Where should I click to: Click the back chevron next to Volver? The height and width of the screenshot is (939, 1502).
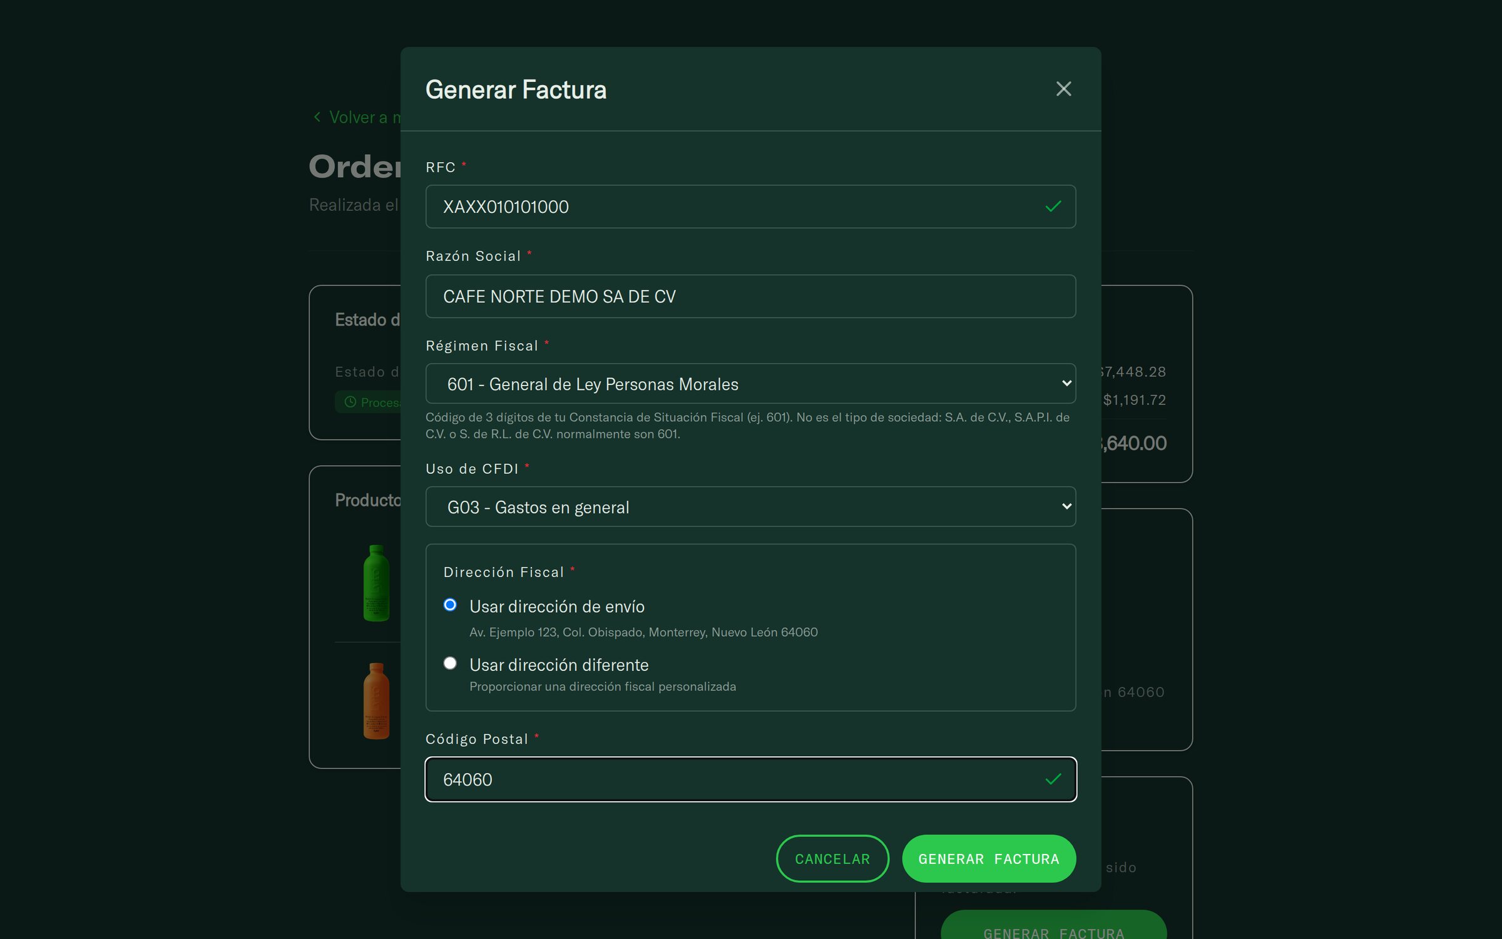click(317, 117)
